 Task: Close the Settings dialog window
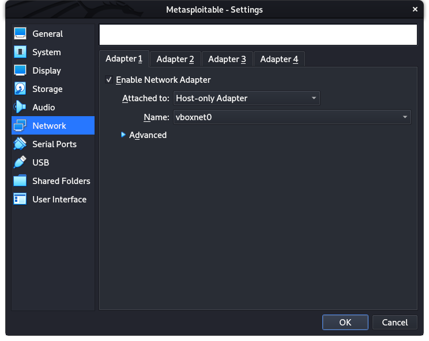(415, 9)
